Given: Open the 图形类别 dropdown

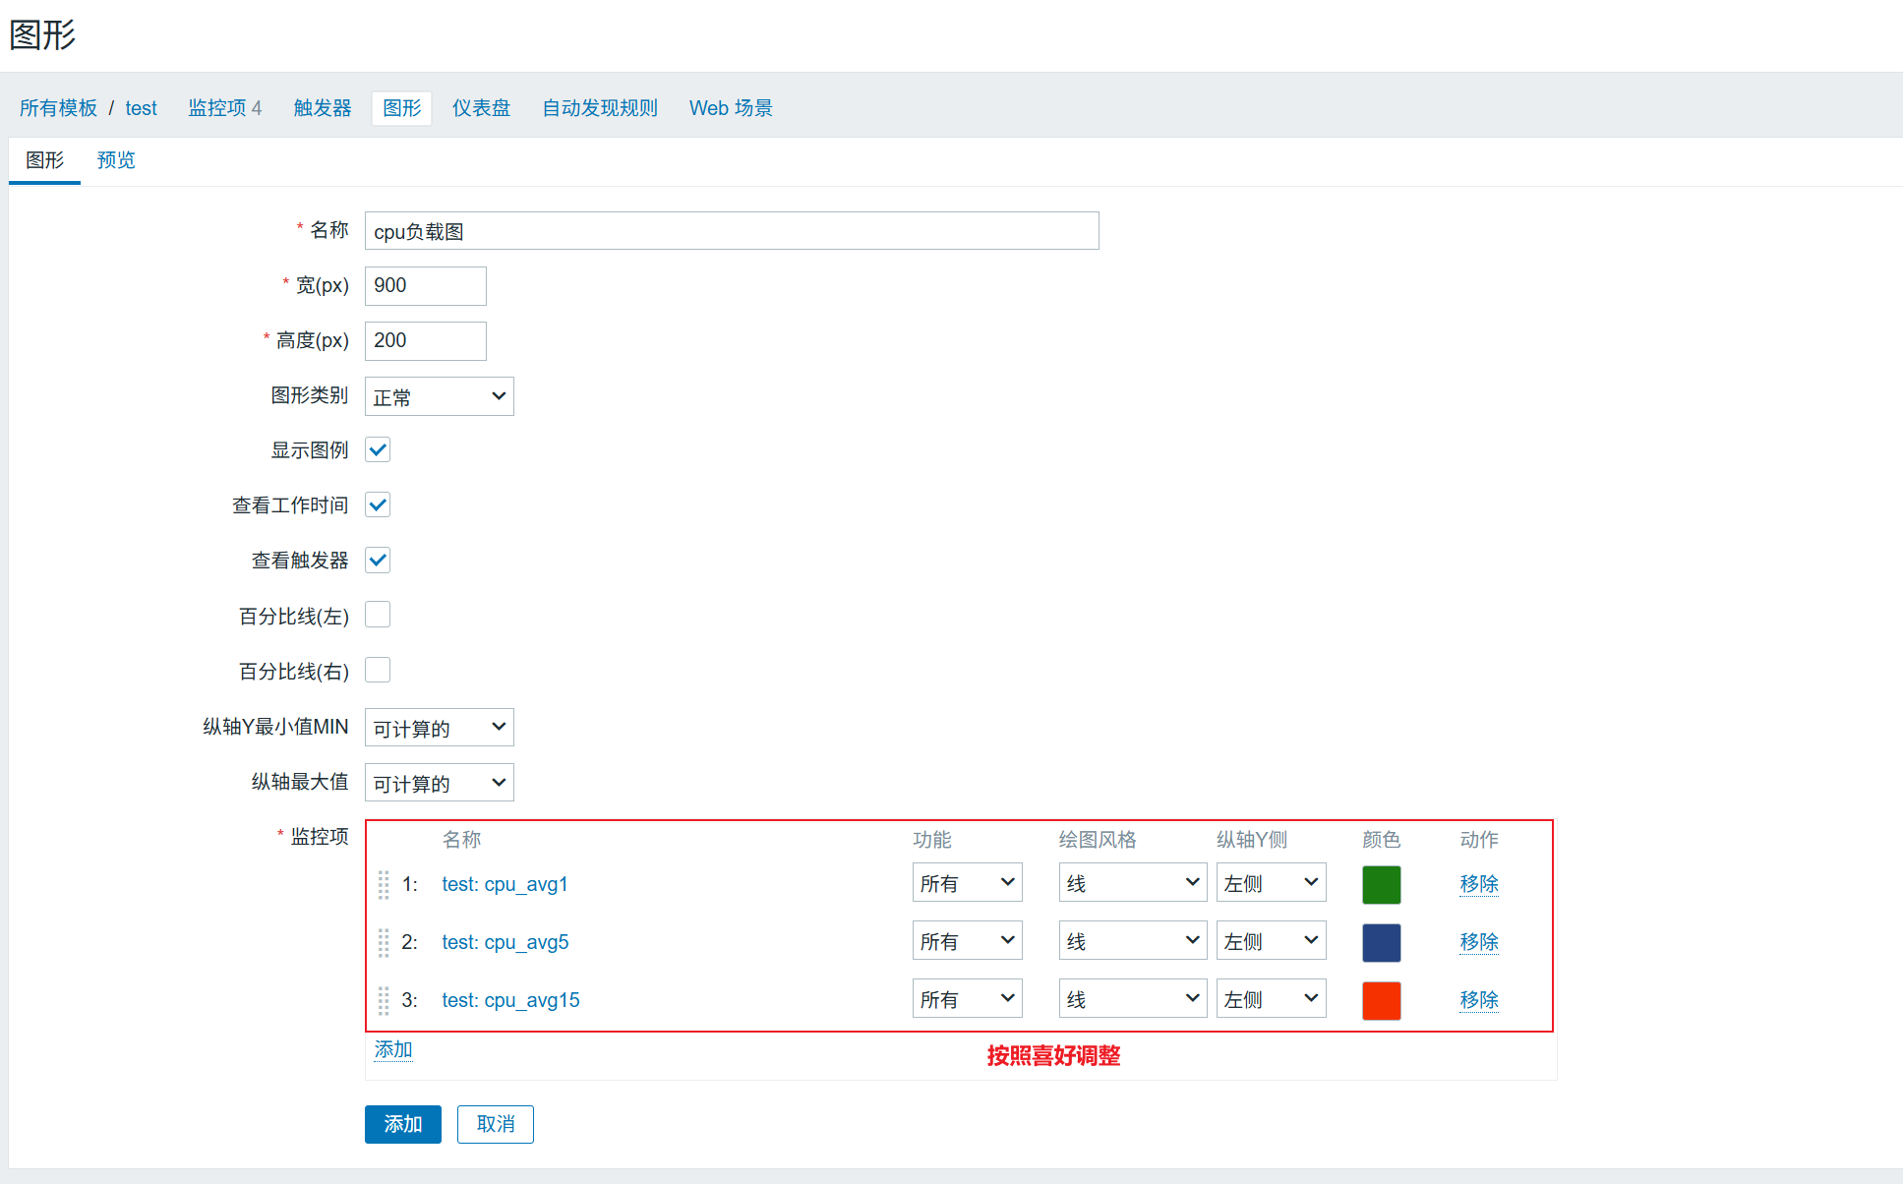Looking at the screenshot, I should [439, 396].
